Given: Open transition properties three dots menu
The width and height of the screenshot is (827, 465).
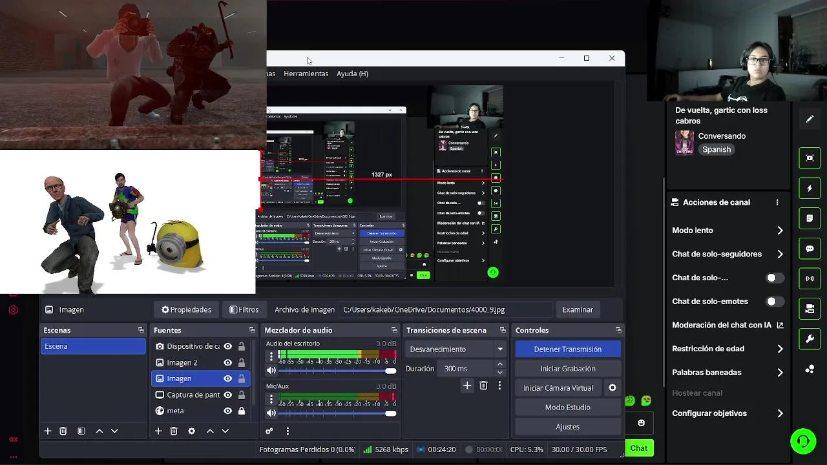Looking at the screenshot, I should (499, 386).
